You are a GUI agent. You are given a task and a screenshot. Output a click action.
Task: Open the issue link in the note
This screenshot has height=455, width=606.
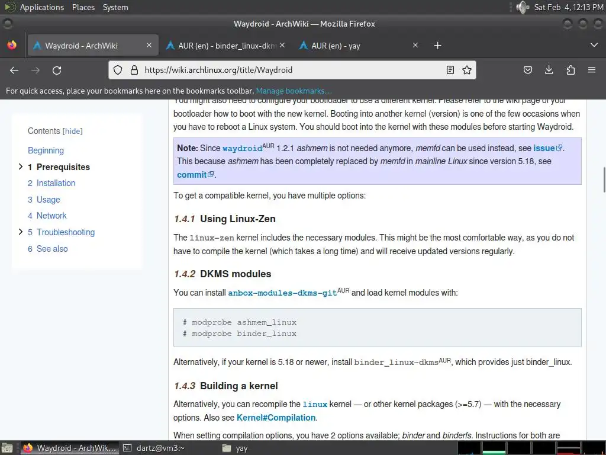[544, 148]
